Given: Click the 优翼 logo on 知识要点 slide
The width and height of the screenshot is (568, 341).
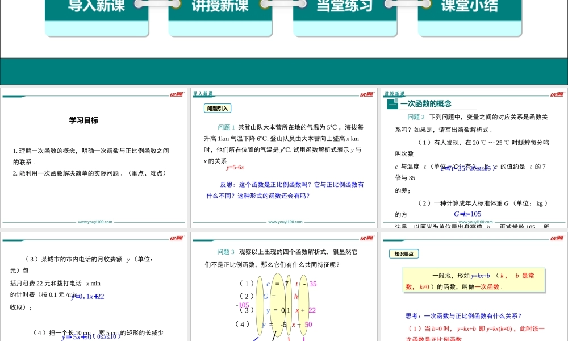Looking at the screenshot, I should [x=557, y=239].
